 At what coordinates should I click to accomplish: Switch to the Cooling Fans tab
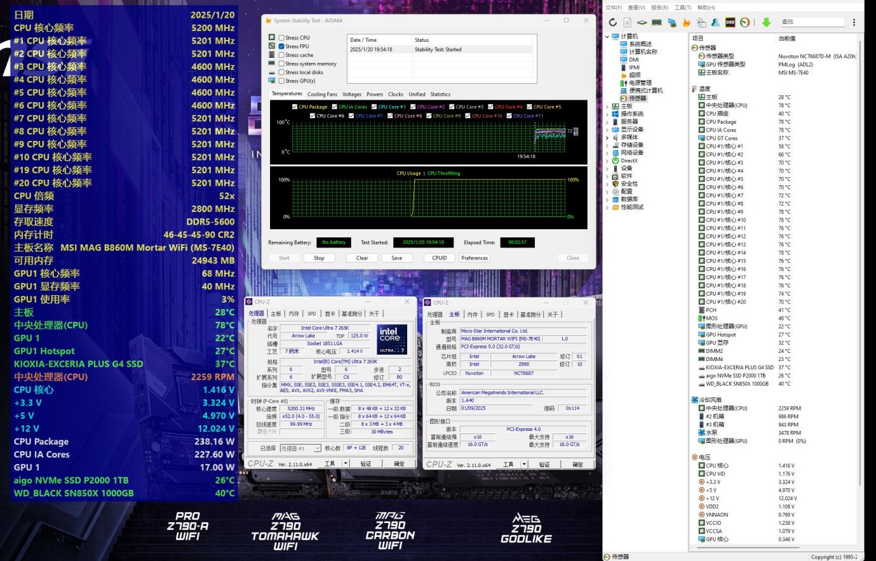(322, 94)
